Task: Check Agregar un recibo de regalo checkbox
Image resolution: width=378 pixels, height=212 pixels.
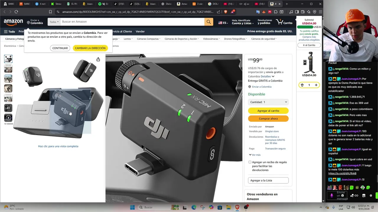Action: point(250,162)
